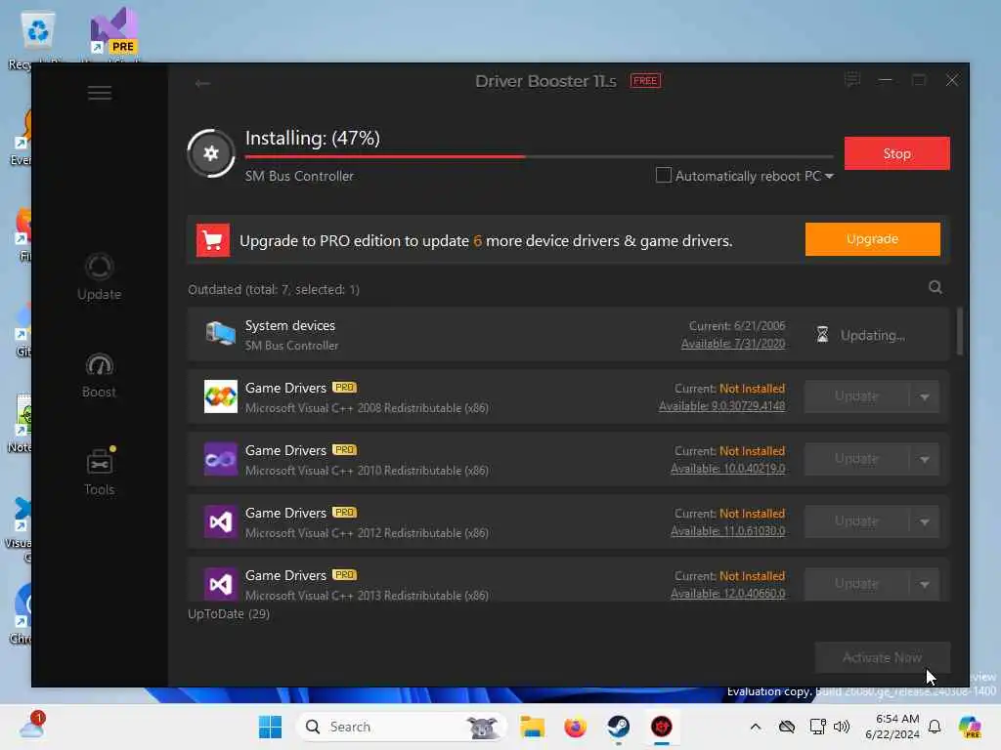Expand dropdown for Visual C++ 2013 Update
This screenshot has width=1001, height=750.
click(x=925, y=584)
